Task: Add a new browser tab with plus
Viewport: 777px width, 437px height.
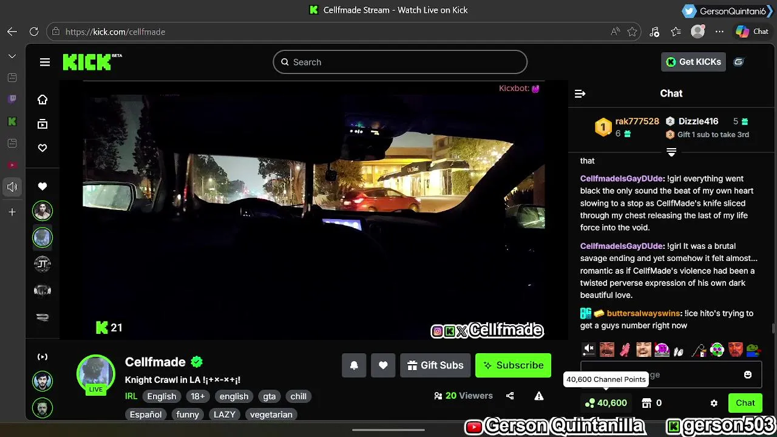Action: (12, 212)
